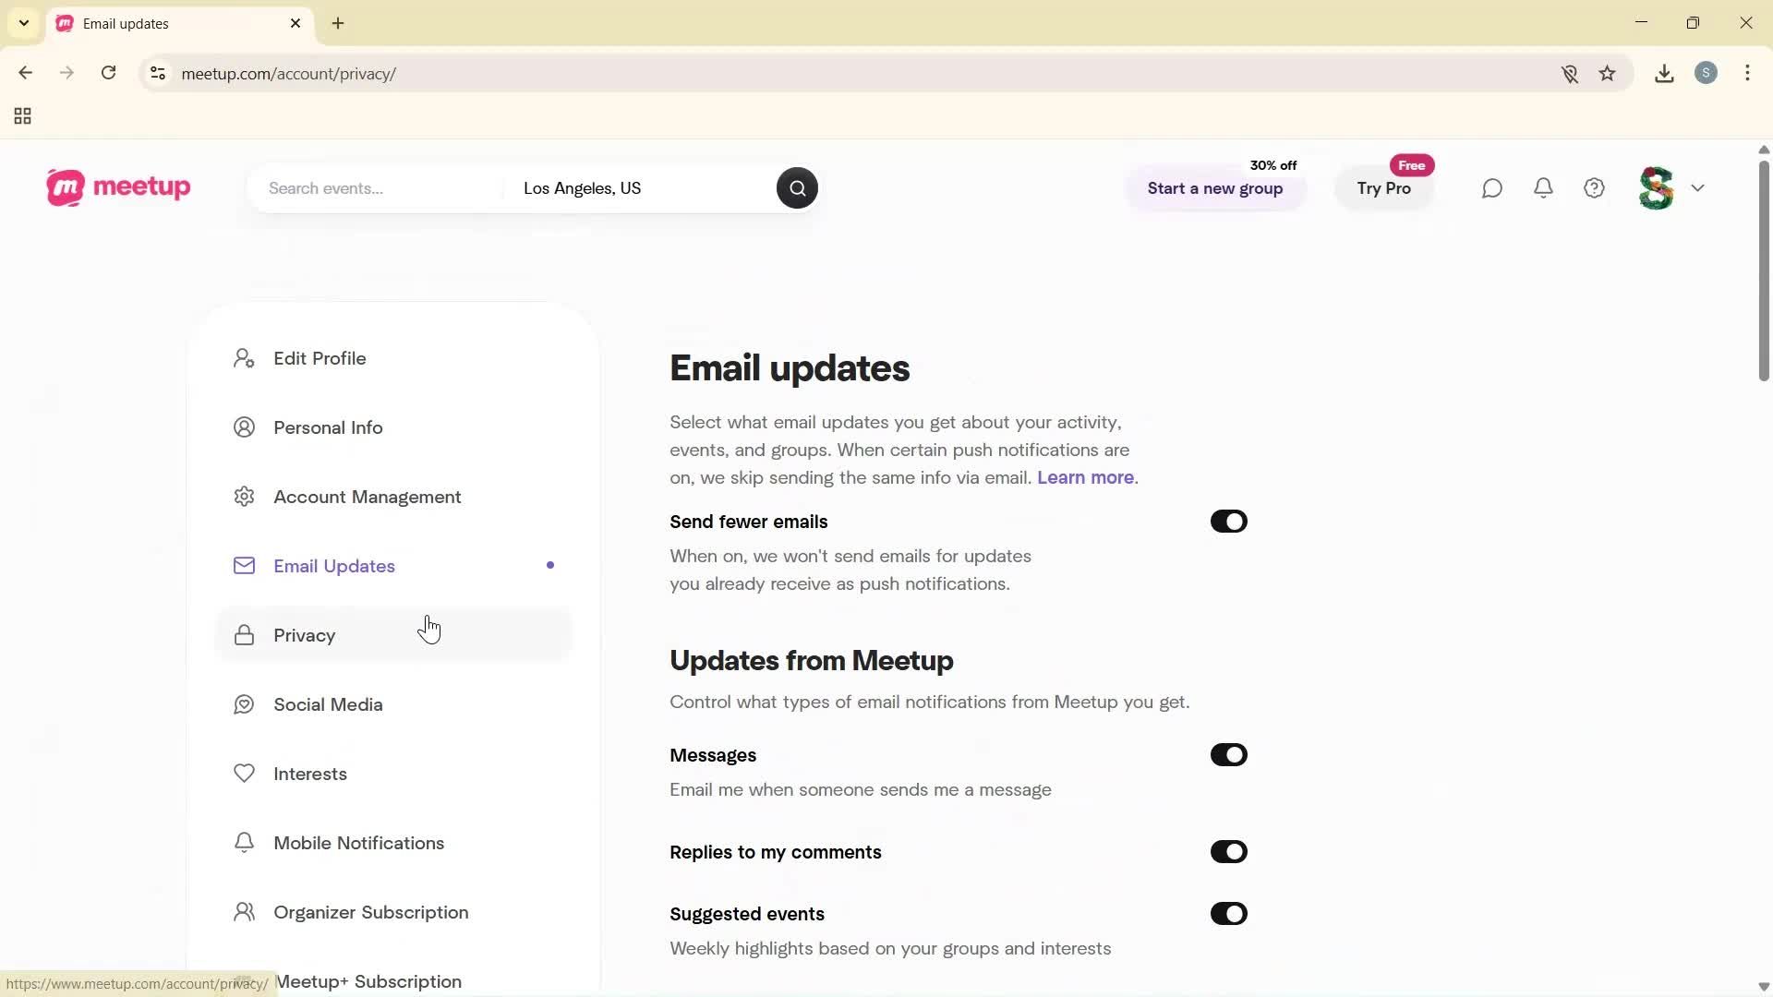This screenshot has width=1773, height=997.
Task: Disable Suggested events weekly highlights
Action: (1228, 913)
